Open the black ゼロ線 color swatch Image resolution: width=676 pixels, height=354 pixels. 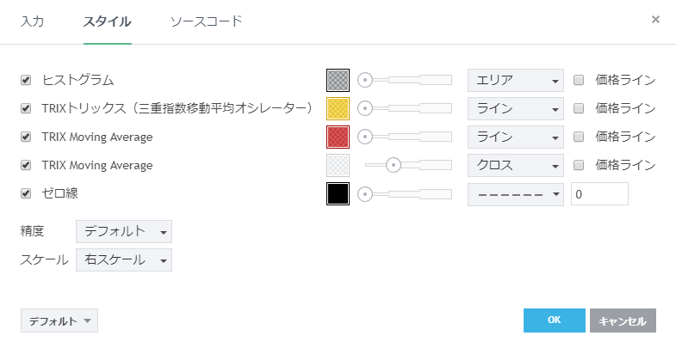338,193
